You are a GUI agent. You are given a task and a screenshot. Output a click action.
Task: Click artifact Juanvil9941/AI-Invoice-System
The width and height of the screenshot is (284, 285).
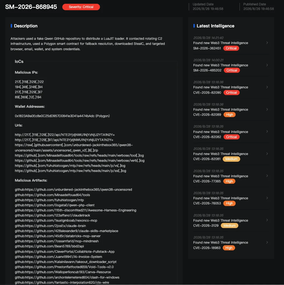coord(59,257)
